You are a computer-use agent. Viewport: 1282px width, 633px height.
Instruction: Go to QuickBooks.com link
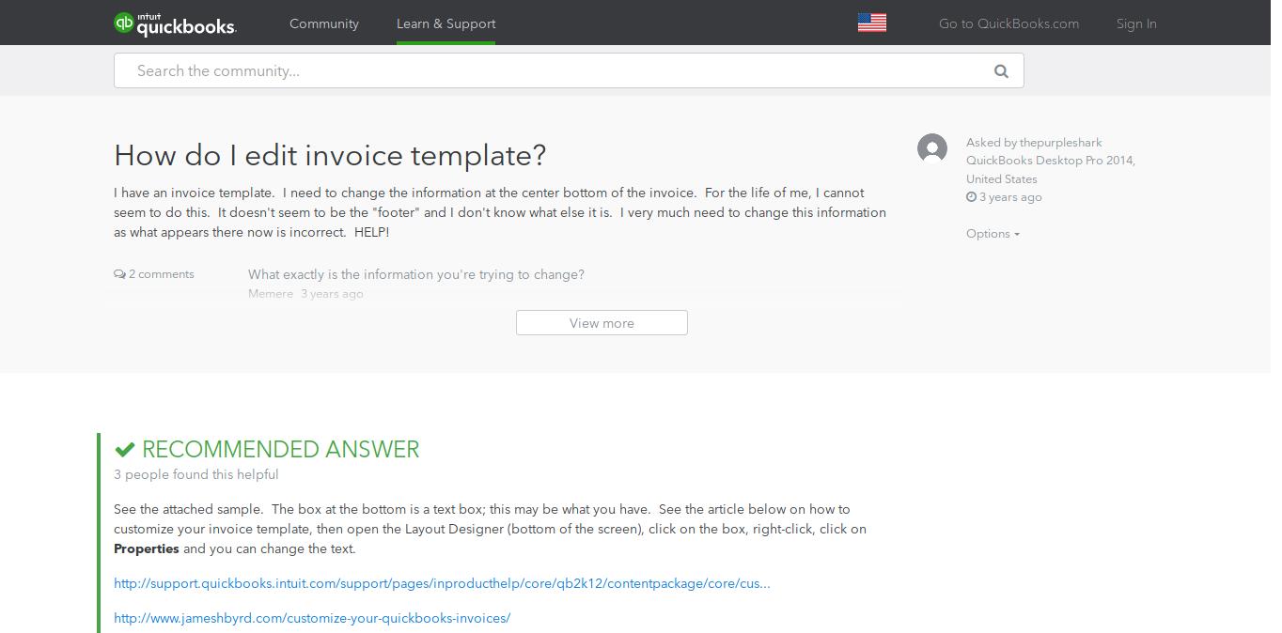(x=1008, y=23)
